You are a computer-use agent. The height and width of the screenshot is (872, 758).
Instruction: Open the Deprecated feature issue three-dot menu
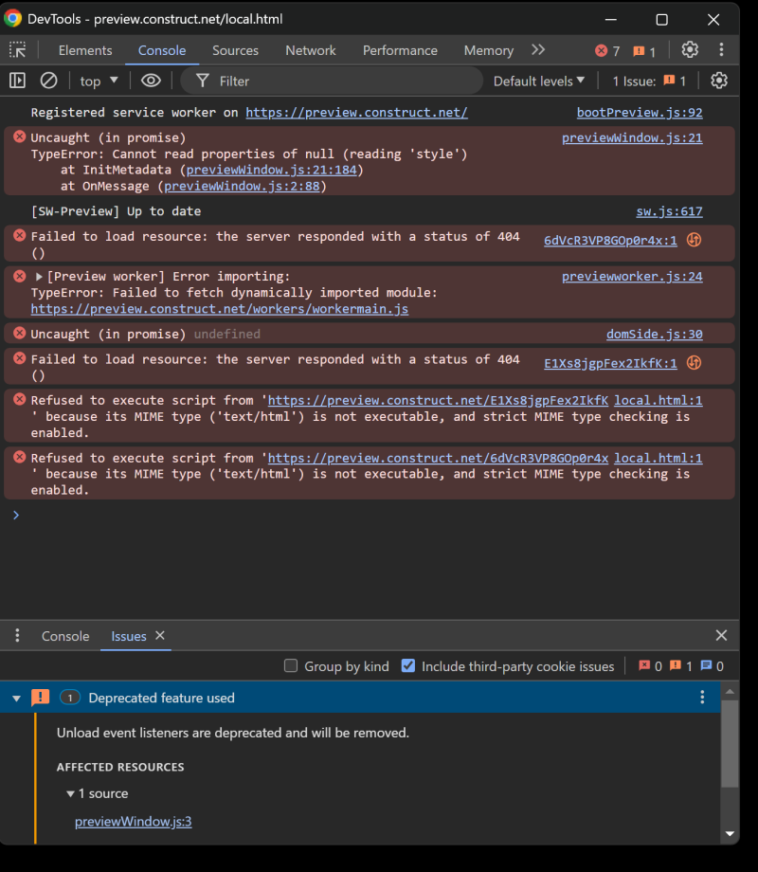point(702,697)
